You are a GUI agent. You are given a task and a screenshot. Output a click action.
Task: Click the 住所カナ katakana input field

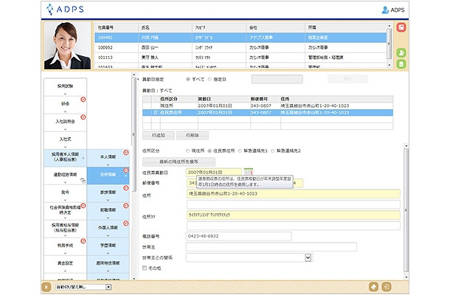[x=294, y=215]
